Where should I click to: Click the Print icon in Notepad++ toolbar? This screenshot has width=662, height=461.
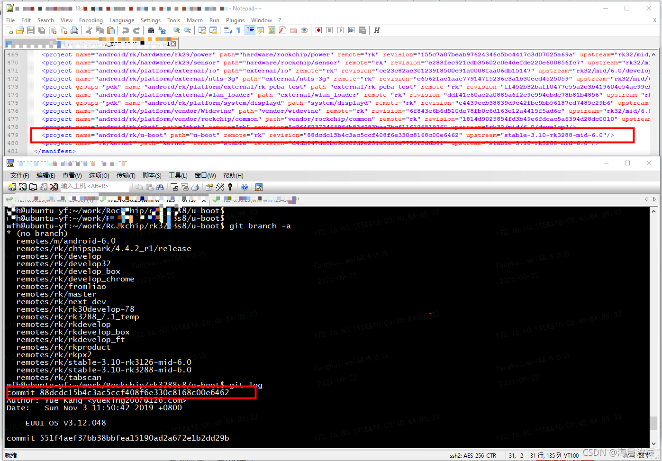74,30
